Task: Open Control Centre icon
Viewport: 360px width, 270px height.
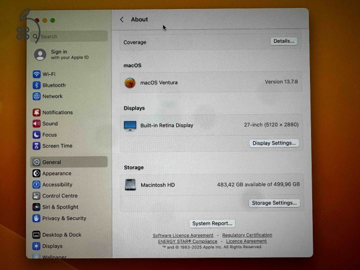Action: (37, 196)
